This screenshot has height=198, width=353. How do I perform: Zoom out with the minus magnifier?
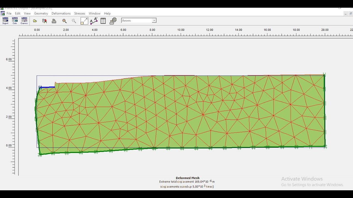coord(74,21)
